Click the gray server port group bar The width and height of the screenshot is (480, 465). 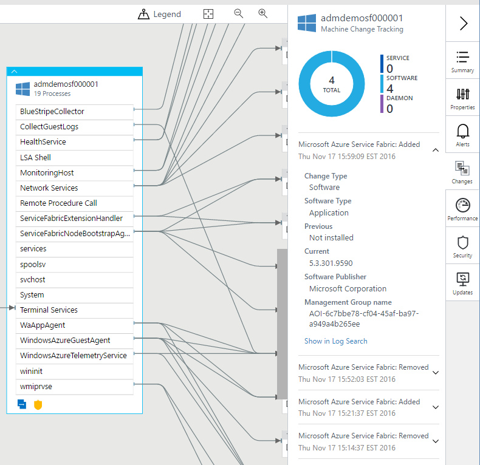click(x=282, y=324)
